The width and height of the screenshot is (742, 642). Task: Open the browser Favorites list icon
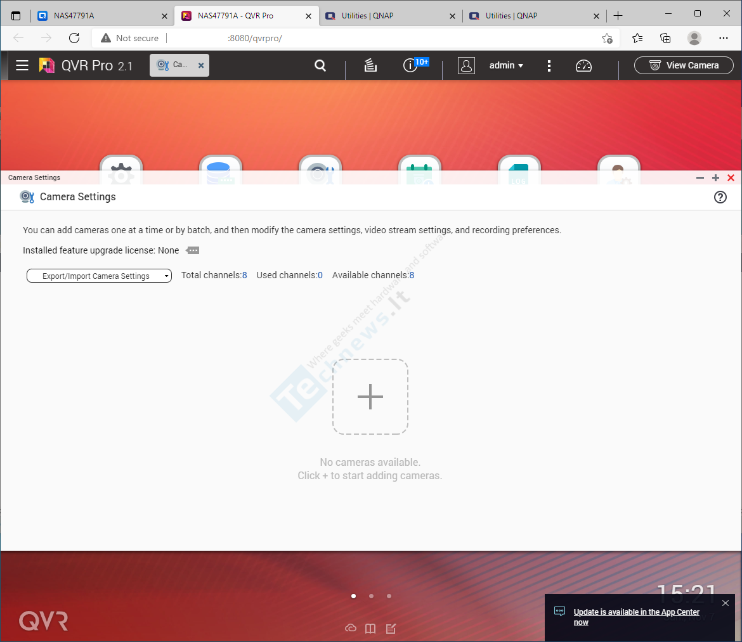(x=637, y=38)
